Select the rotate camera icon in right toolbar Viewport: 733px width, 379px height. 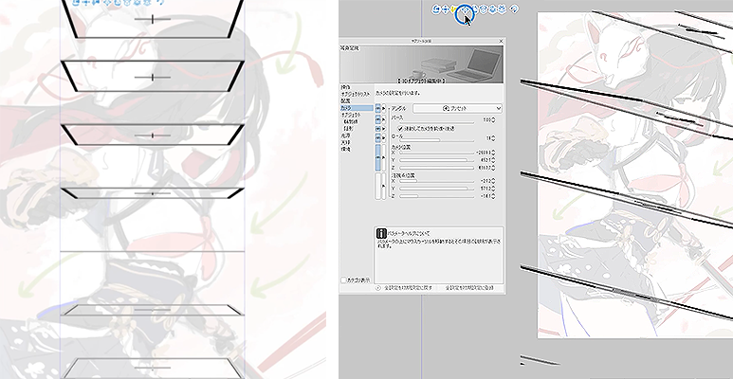click(x=436, y=9)
